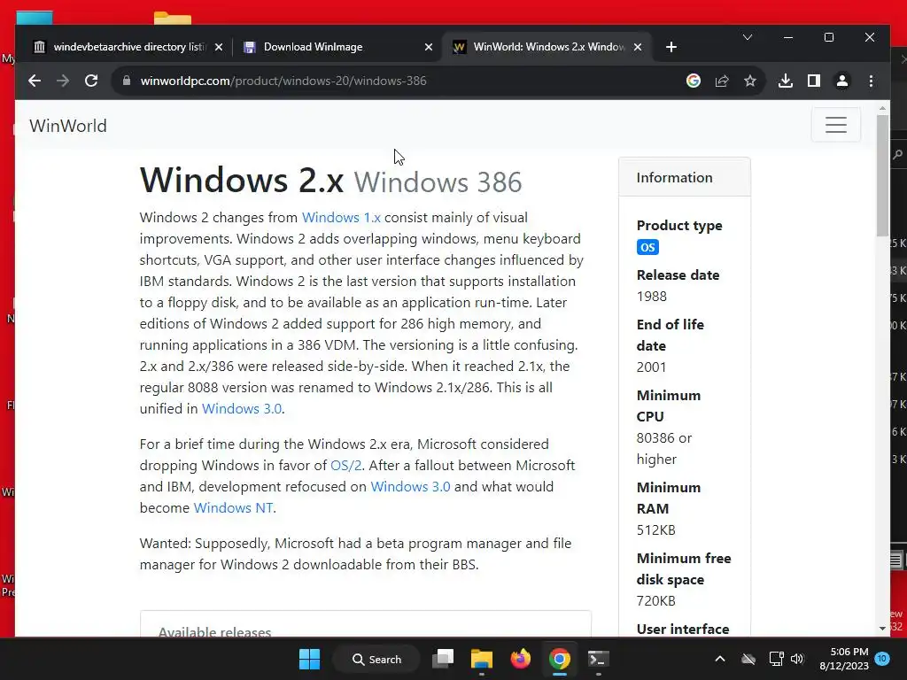Screen dimensions: 907x680
Task: Open Chrome profile menu
Action: pos(842,81)
